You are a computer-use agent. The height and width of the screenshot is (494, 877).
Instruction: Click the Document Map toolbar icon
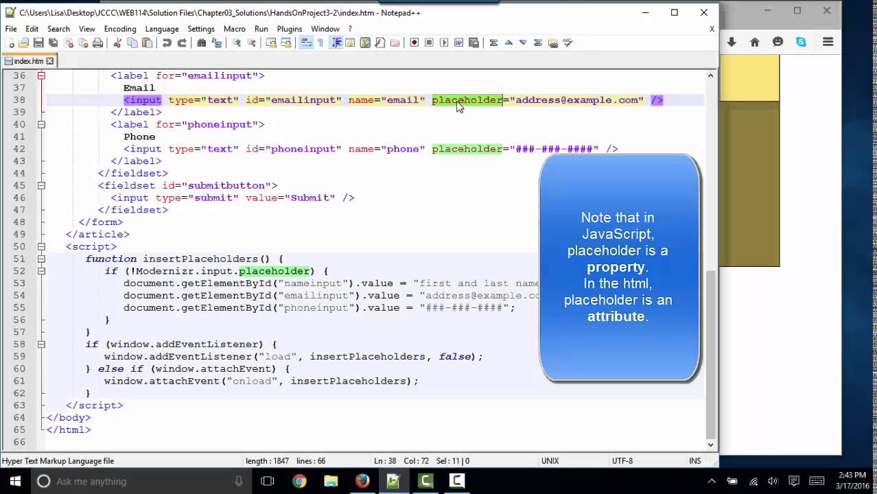pos(365,43)
